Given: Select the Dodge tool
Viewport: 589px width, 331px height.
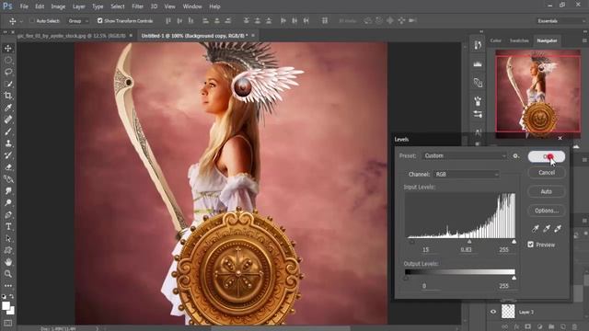Looking at the screenshot, I should 8,203.
